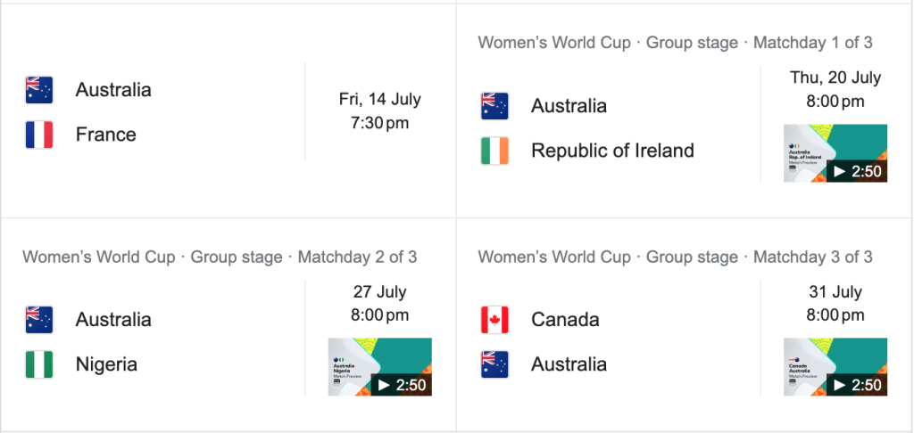Click the France flag icon
The image size is (914, 433).
[x=39, y=135]
